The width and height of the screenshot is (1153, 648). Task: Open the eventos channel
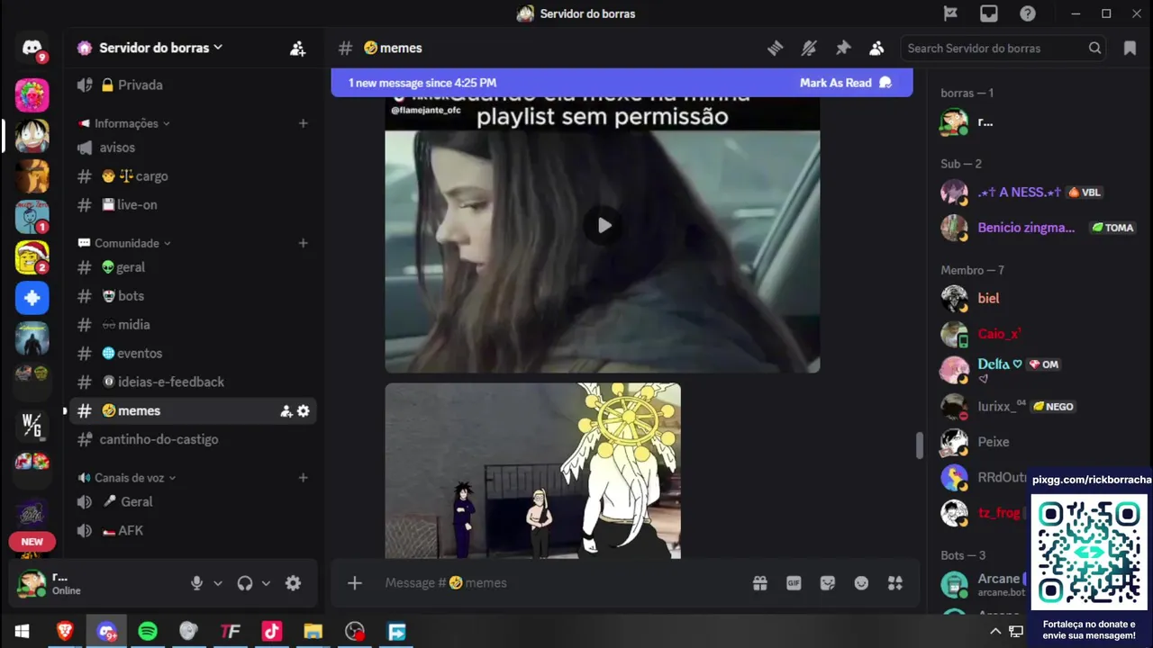(193, 354)
